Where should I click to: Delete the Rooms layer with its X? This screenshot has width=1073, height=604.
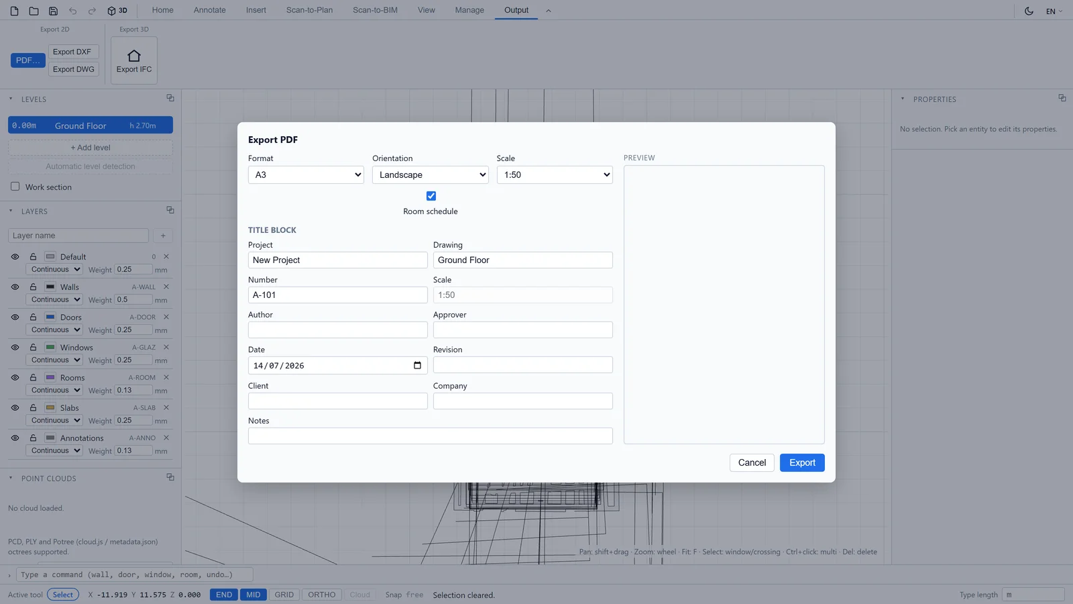click(x=166, y=377)
